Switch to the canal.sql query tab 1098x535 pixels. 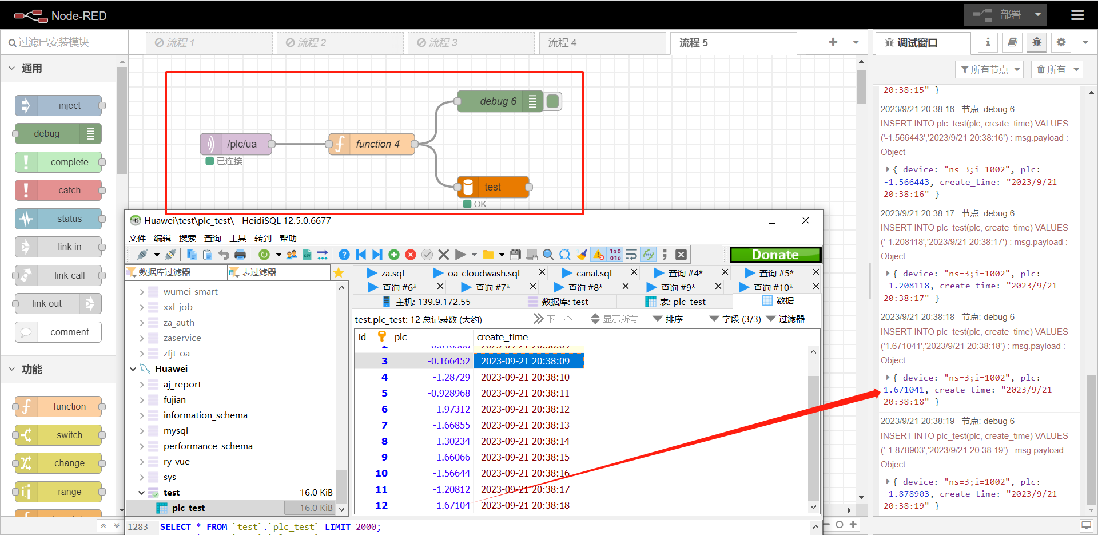click(x=594, y=273)
